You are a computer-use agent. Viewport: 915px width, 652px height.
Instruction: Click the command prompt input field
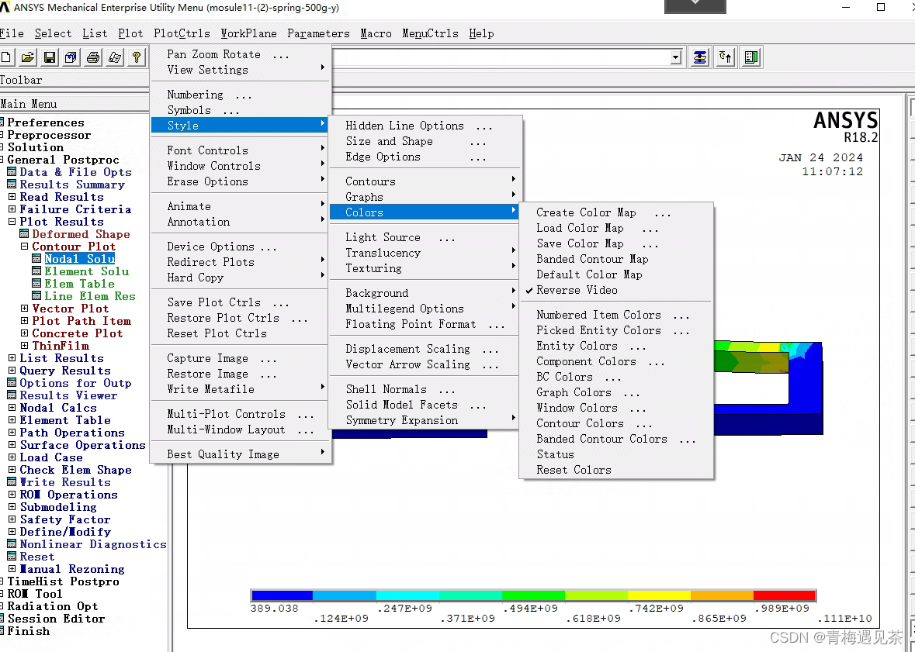pos(501,57)
